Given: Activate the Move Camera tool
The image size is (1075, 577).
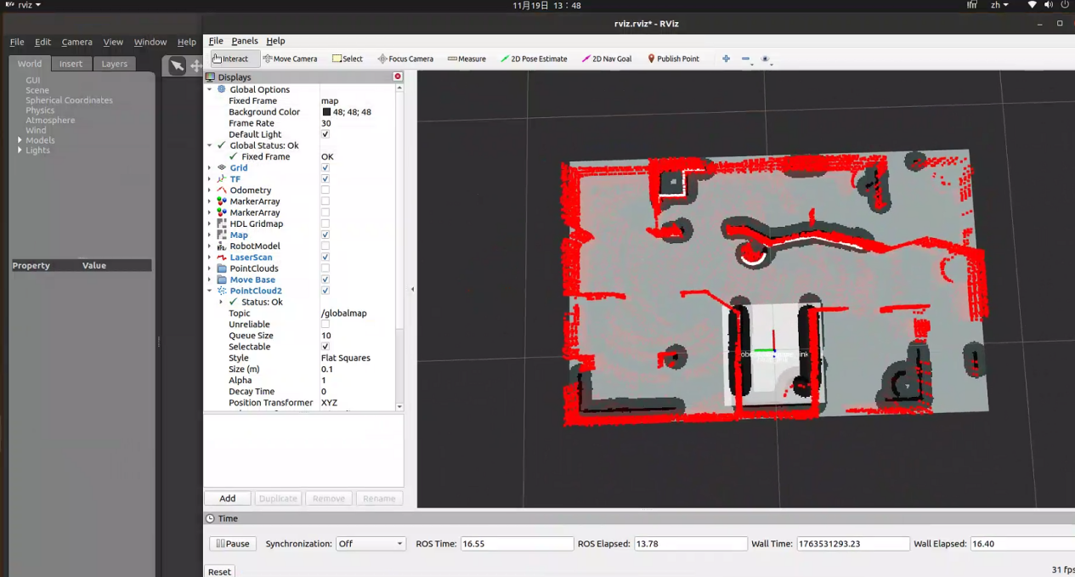Looking at the screenshot, I should 290,59.
